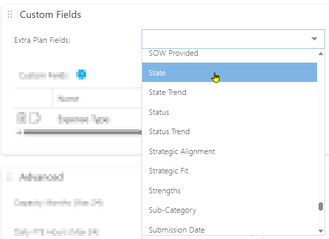Select Strategic Fit in the dropdown
Screen dimensions: 329x239
click(x=168, y=171)
